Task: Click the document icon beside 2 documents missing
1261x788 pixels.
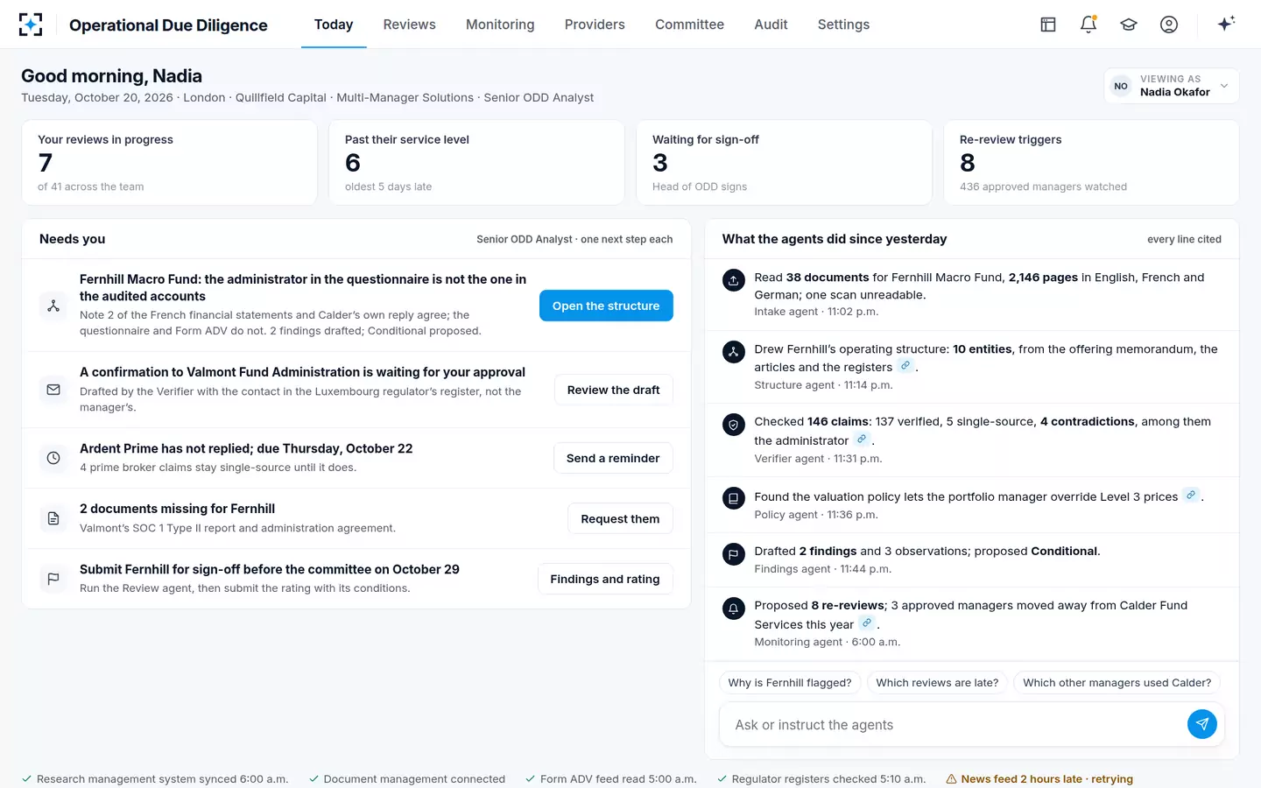Action: pyautogui.click(x=53, y=518)
